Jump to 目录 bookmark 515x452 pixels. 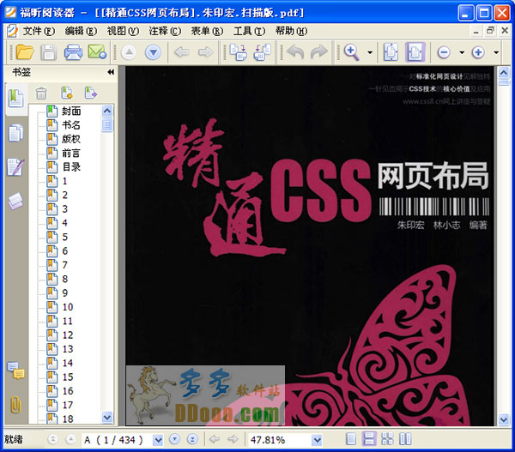point(71,167)
